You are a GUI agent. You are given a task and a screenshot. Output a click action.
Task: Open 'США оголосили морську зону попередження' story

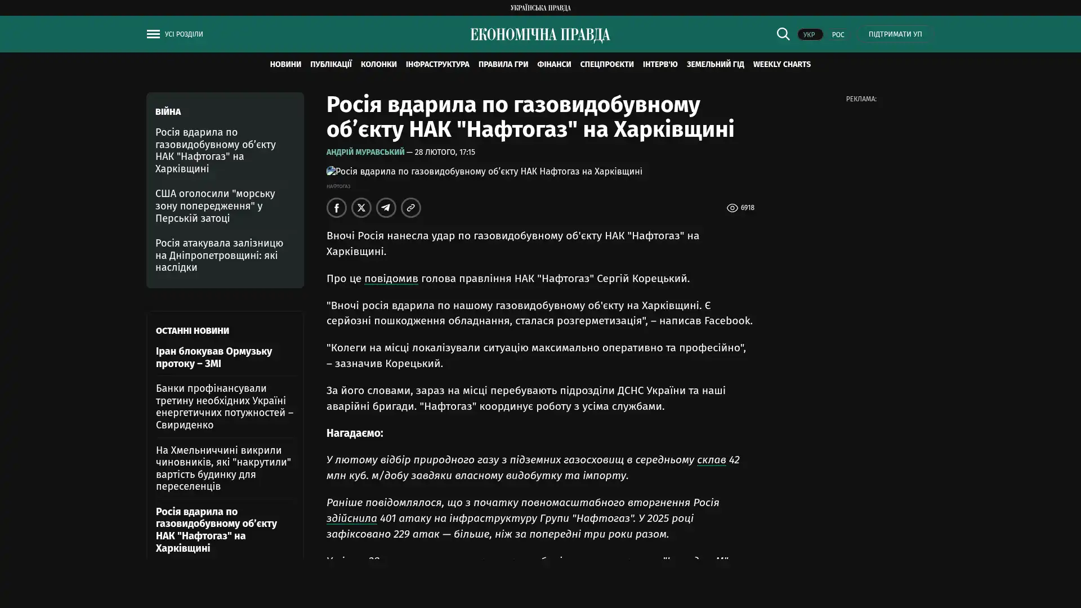[215, 205]
